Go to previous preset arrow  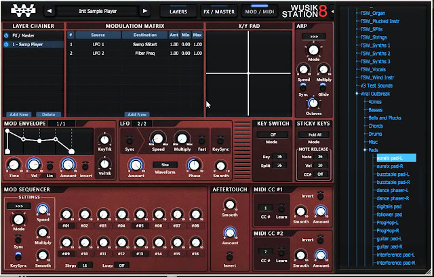[50, 11]
